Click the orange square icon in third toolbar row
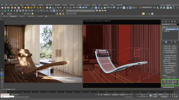Viewport: 179px width, 100px height. point(143,14)
